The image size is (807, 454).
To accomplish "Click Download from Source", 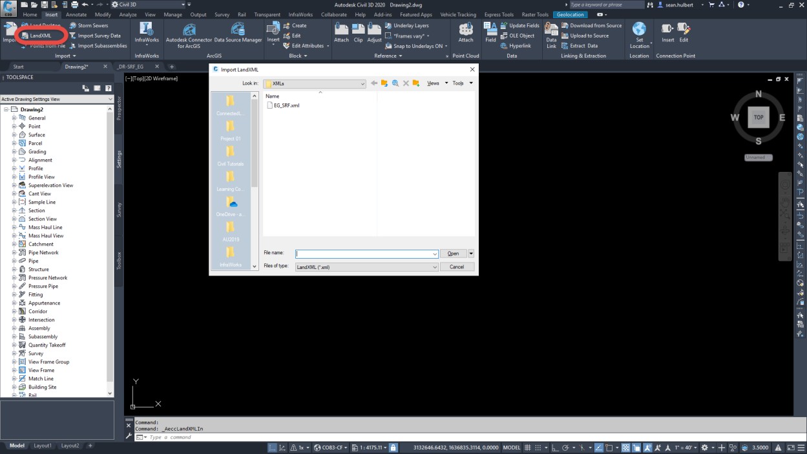I will pyautogui.click(x=591, y=26).
